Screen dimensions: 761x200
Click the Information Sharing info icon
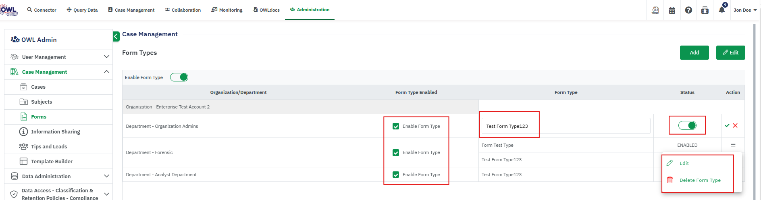point(23,132)
